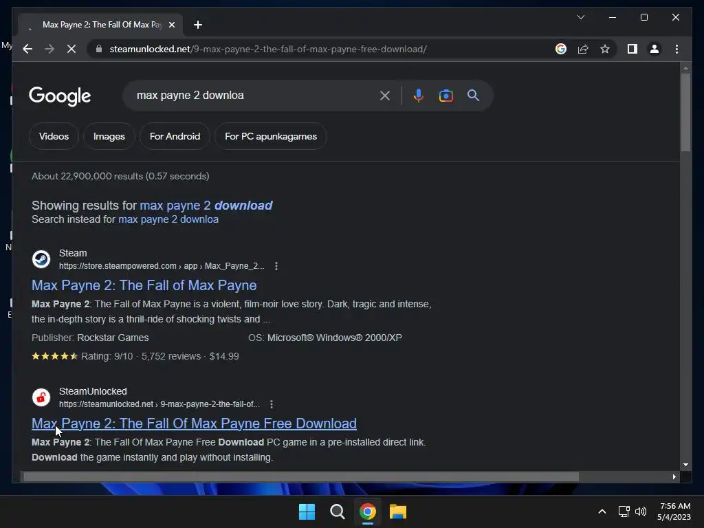The height and width of the screenshot is (528, 704).
Task: Filter results by Videos
Action: pyautogui.click(x=54, y=136)
